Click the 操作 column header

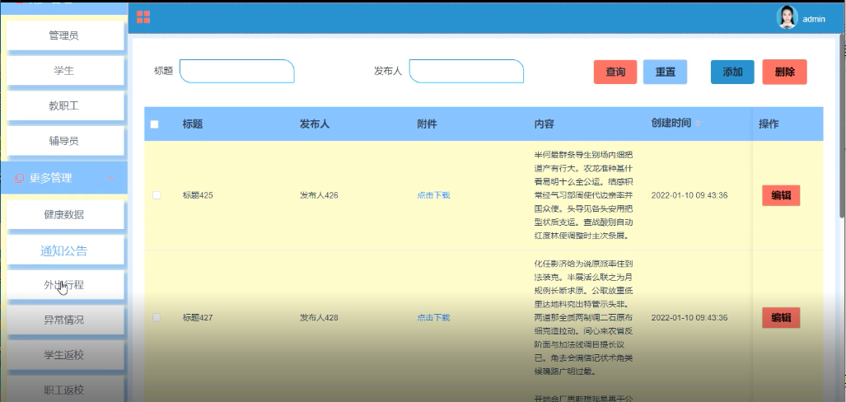click(x=769, y=124)
